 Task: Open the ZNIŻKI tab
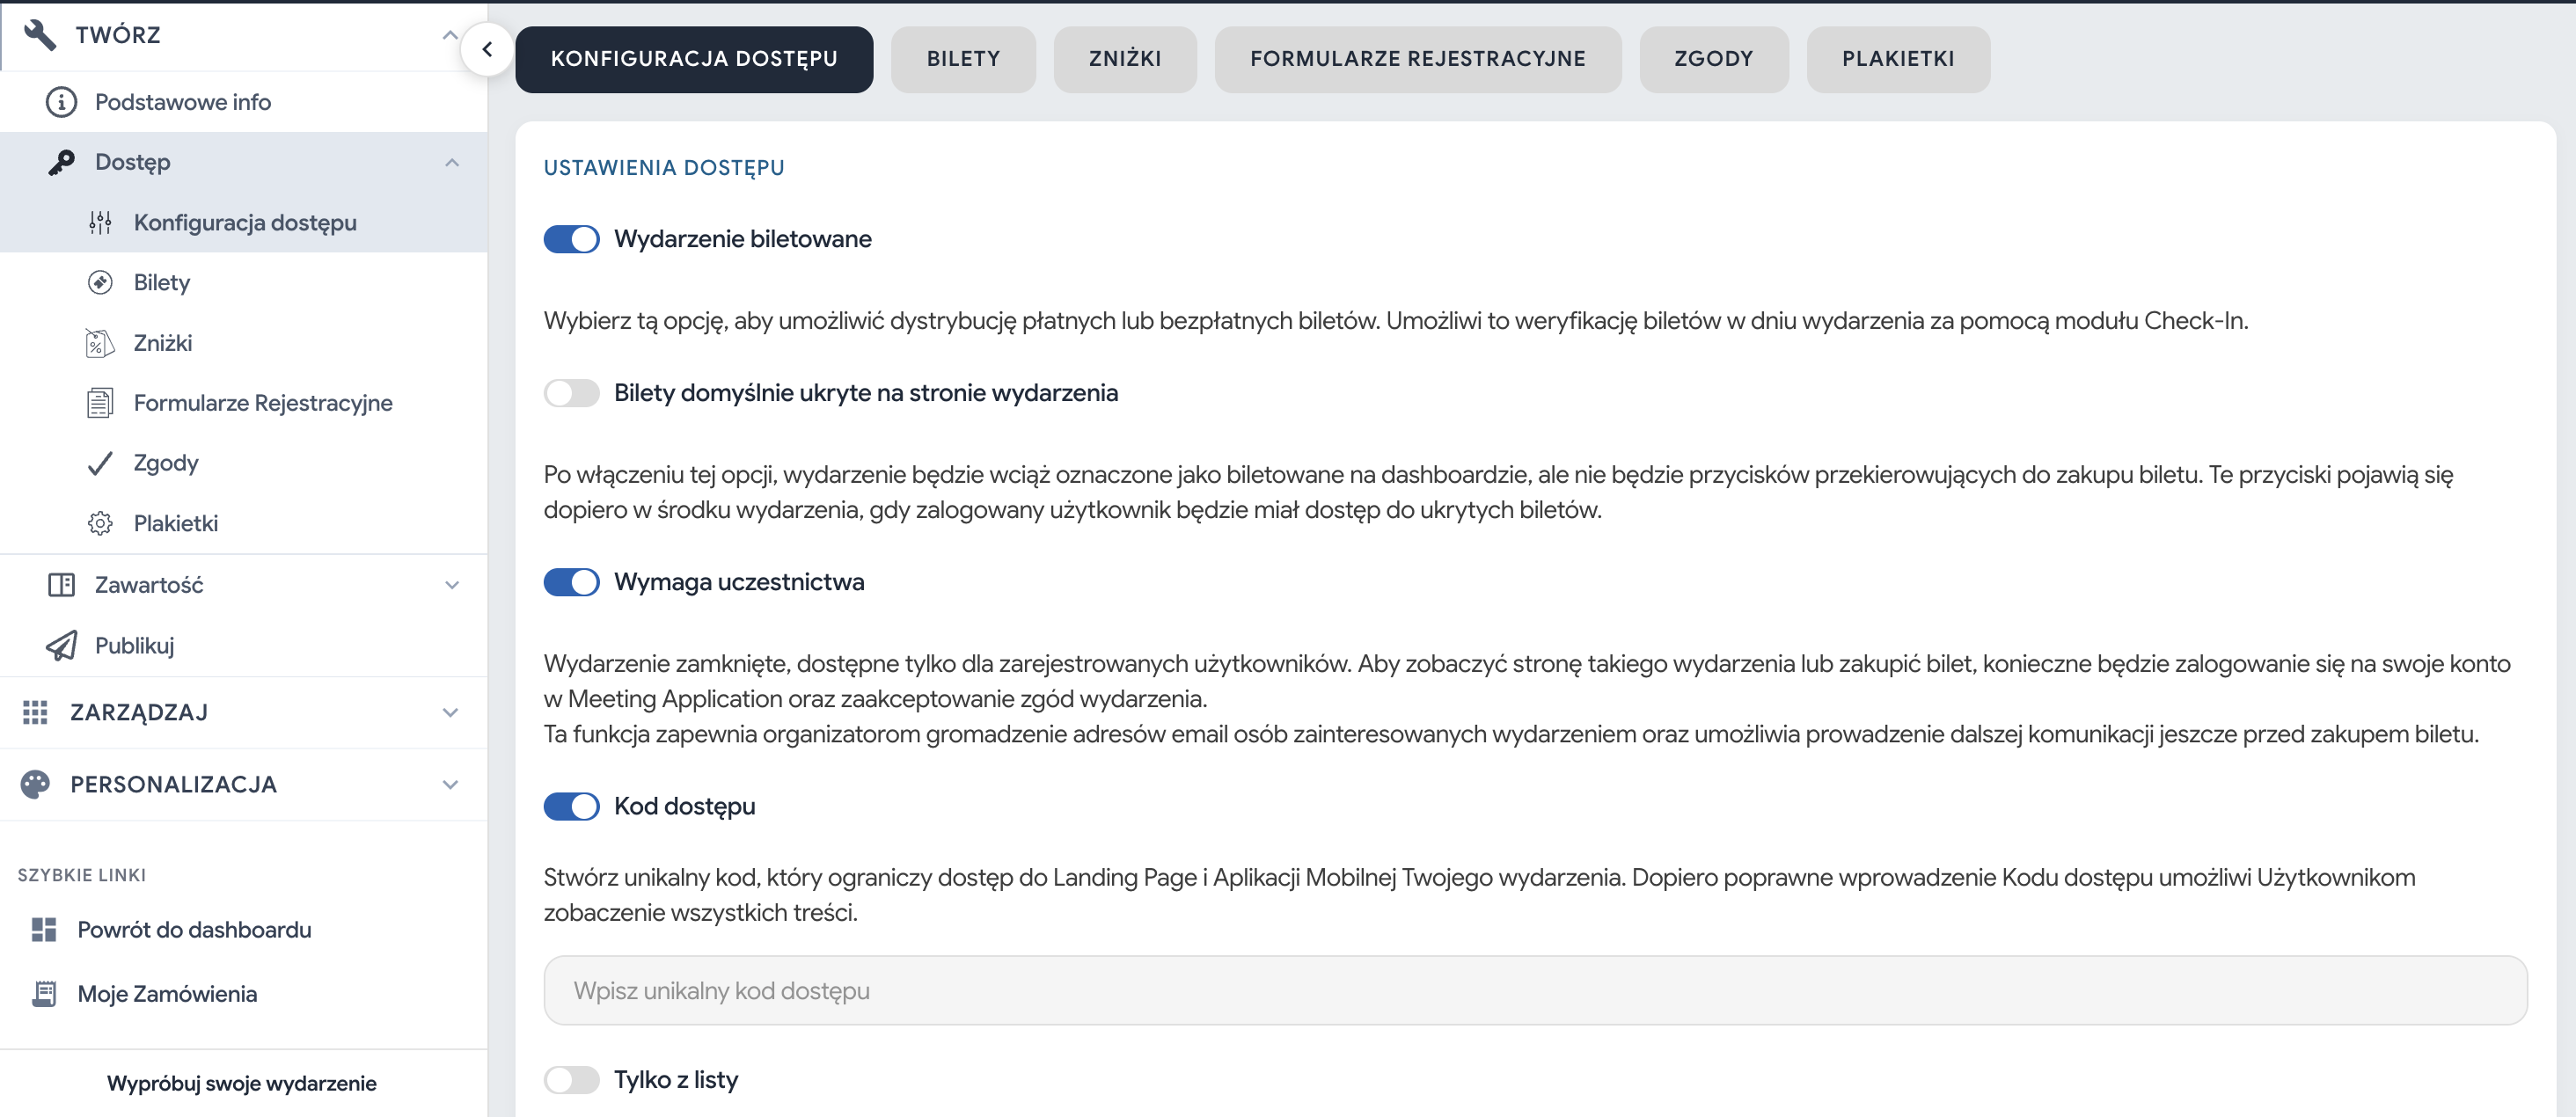click(1124, 59)
